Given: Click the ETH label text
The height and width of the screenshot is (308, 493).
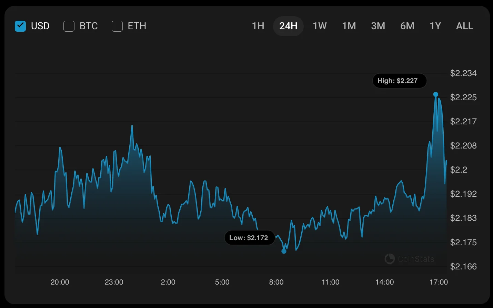Looking at the screenshot, I should click(137, 26).
